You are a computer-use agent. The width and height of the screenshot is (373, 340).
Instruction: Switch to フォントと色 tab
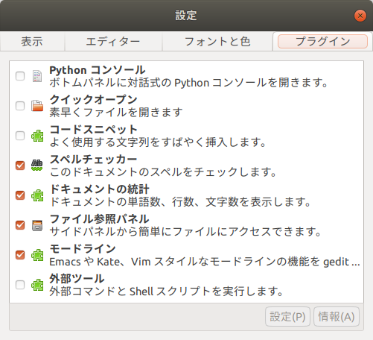pos(217,42)
